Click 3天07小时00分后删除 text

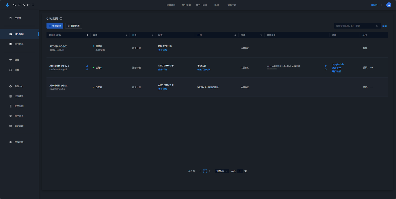(208, 87)
